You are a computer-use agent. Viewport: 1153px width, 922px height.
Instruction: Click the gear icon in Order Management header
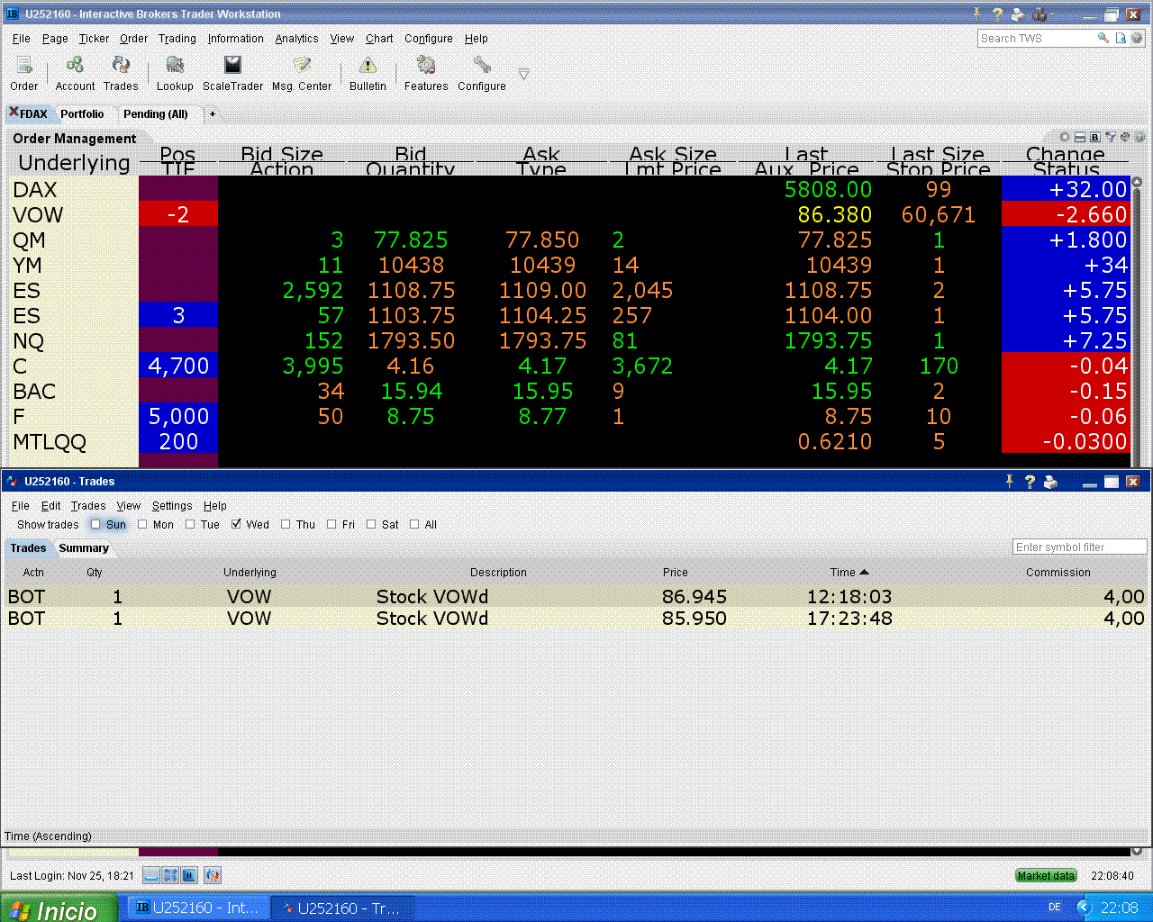coord(1065,138)
